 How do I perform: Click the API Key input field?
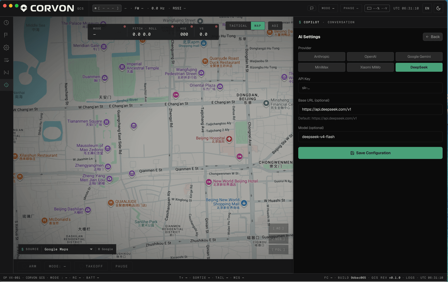(x=370, y=88)
